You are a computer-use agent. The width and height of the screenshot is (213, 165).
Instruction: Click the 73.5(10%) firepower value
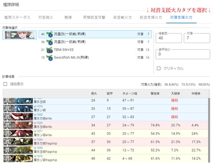189,84
